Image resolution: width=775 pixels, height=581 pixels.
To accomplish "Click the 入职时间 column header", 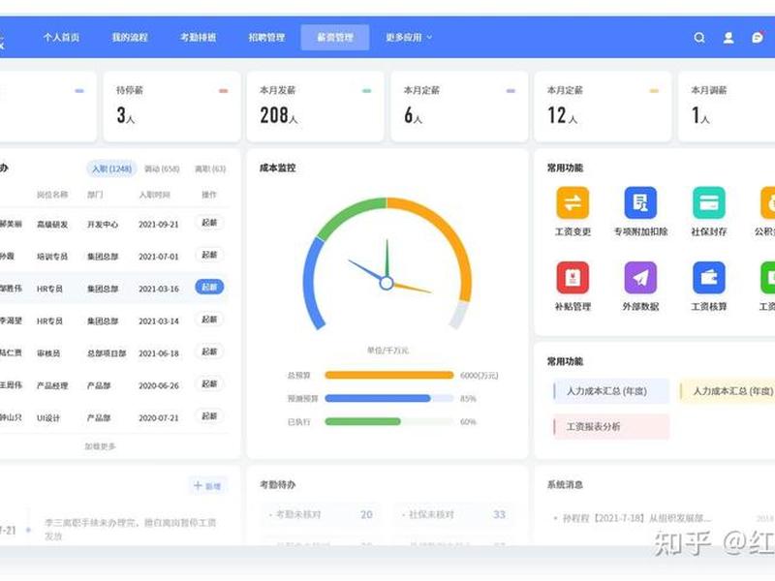I will [x=155, y=196].
